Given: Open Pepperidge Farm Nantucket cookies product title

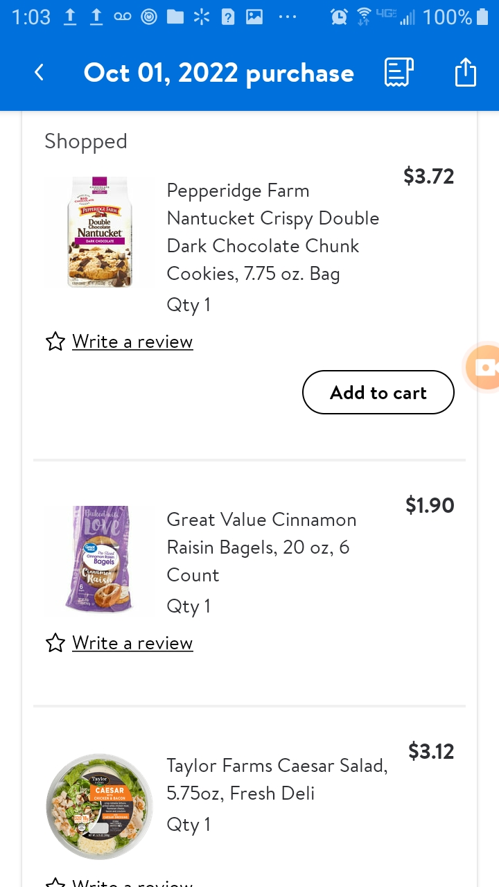Looking at the screenshot, I should (x=272, y=232).
